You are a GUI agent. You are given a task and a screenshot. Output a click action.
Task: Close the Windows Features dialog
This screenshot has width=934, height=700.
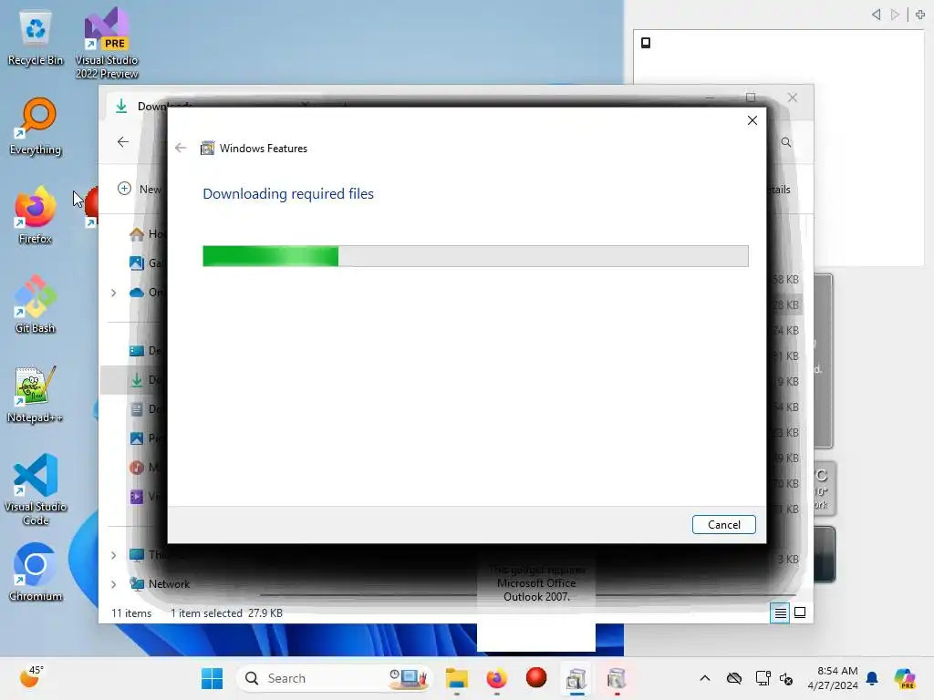click(752, 120)
